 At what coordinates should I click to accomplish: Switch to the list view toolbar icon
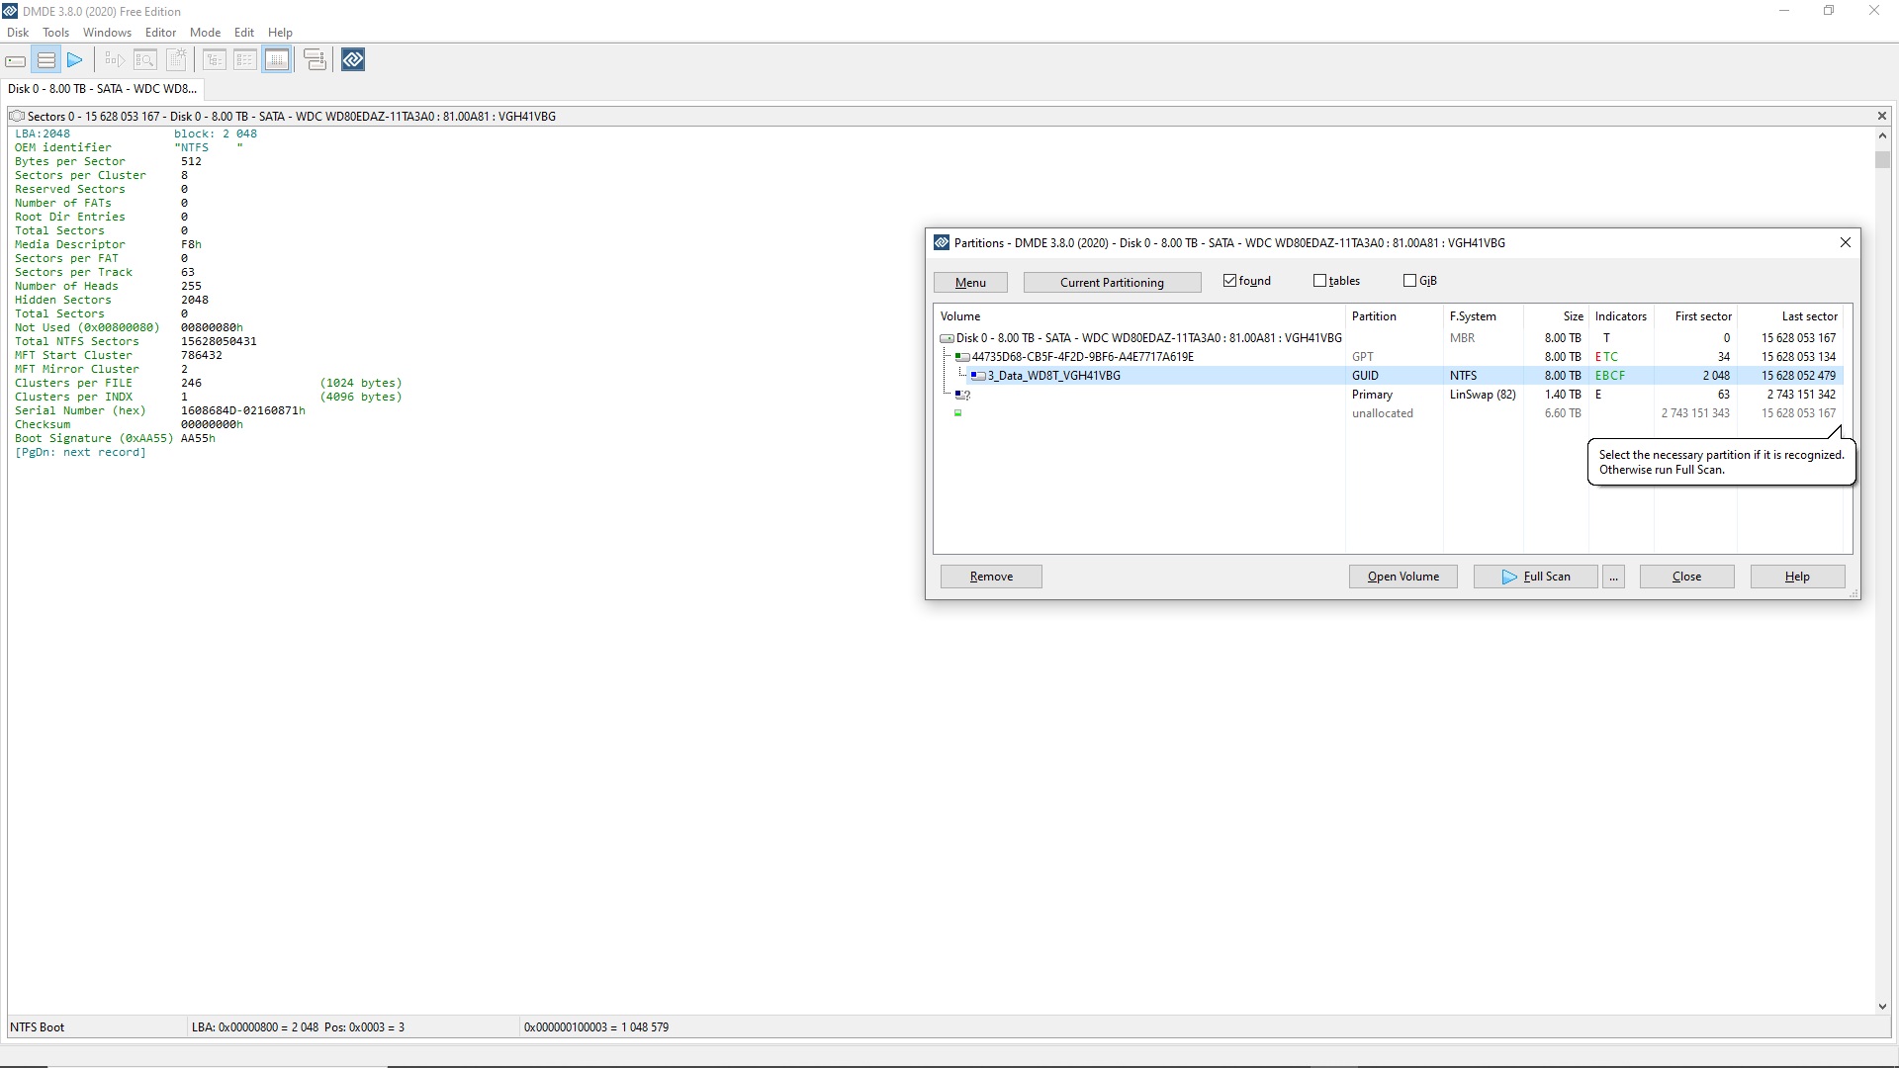pyautogui.click(x=245, y=60)
